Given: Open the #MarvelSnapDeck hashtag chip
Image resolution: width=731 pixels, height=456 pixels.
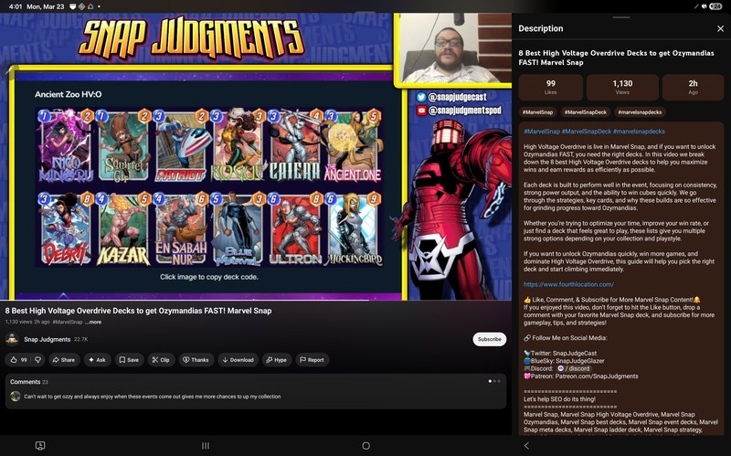Looking at the screenshot, I should point(586,111).
